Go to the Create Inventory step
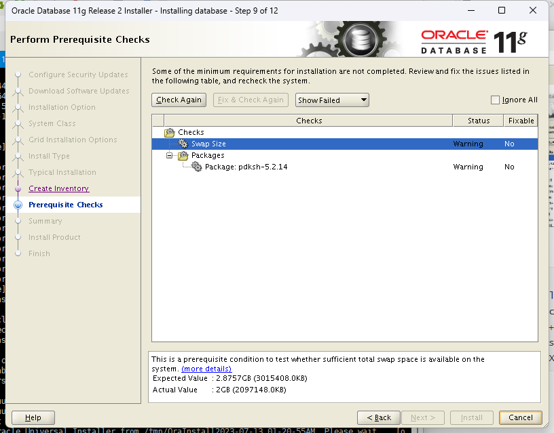The image size is (554, 433). [x=58, y=188]
